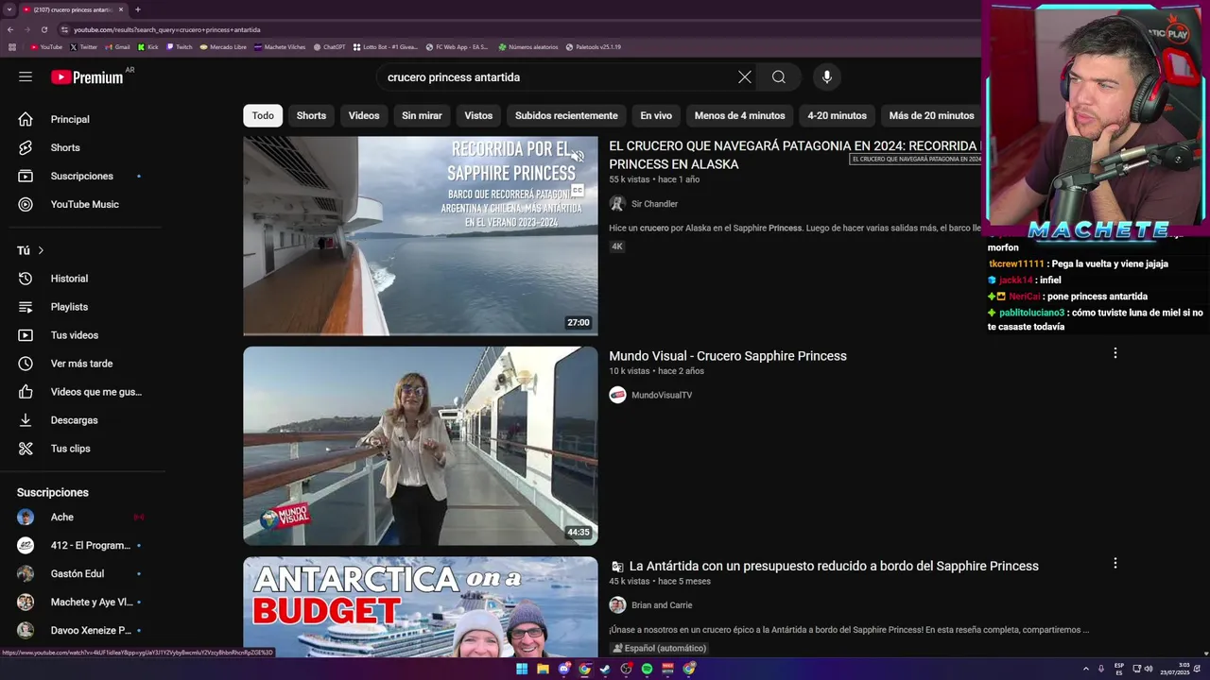
Task: Open the Twitter bookmark
Action: click(x=83, y=46)
